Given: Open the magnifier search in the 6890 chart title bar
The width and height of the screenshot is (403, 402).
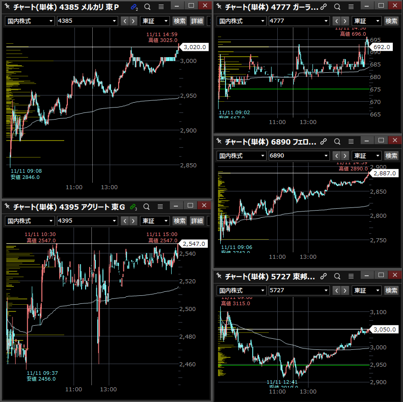Looking at the screenshot, I should tap(337, 142).
